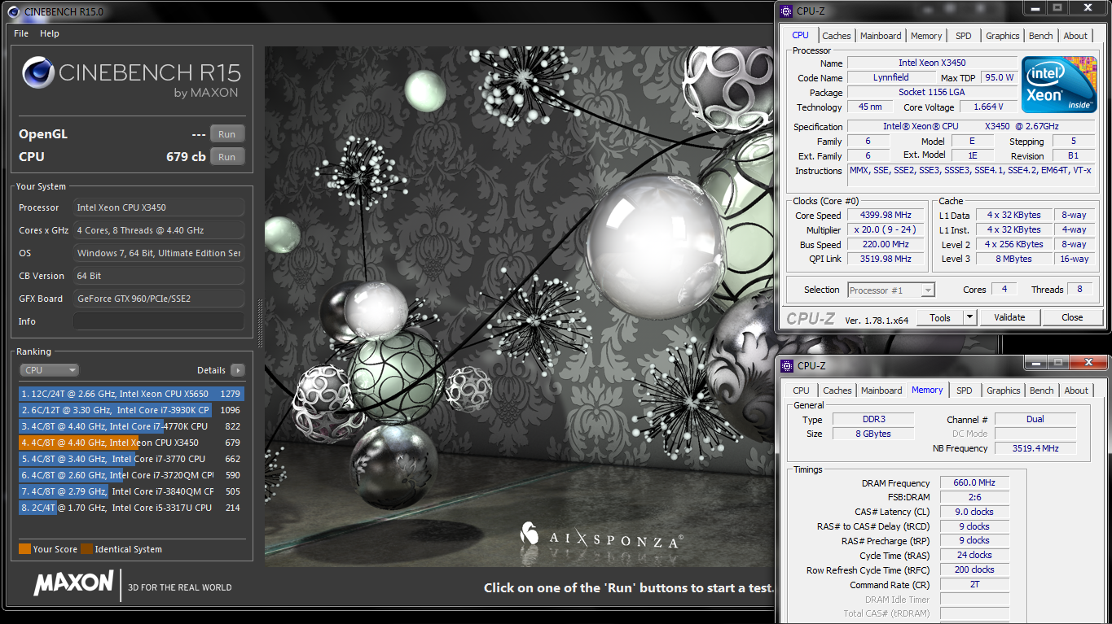Click the CPU-Z icon in lower Memory window title
The image size is (1112, 624).
click(785, 366)
